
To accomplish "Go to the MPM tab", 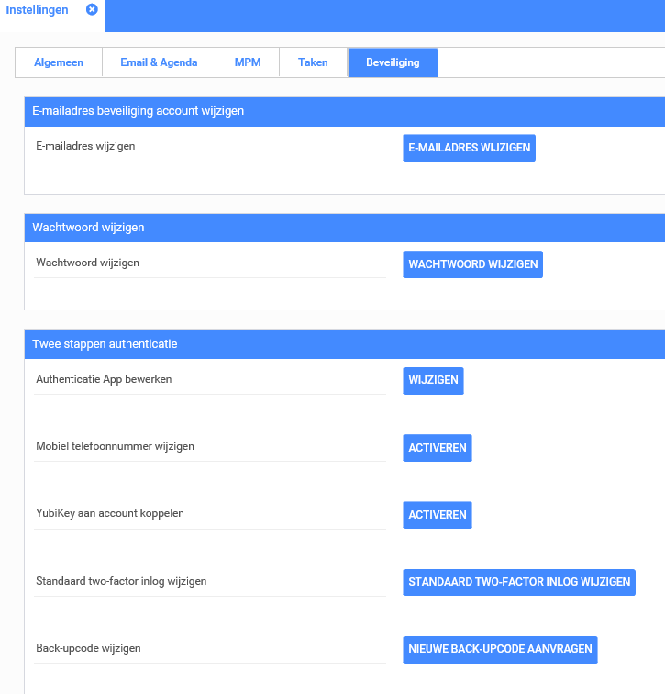I will tap(248, 62).
